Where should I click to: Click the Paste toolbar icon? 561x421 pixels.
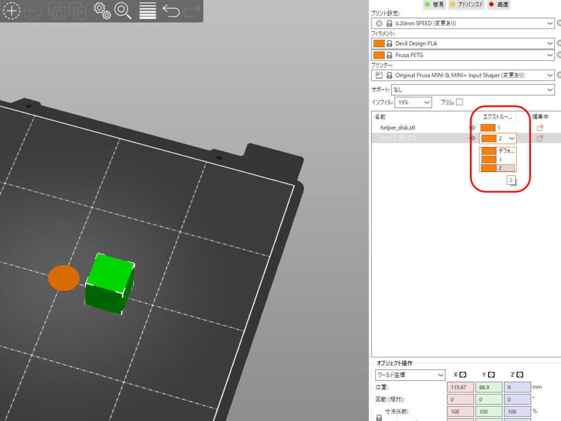pos(78,11)
